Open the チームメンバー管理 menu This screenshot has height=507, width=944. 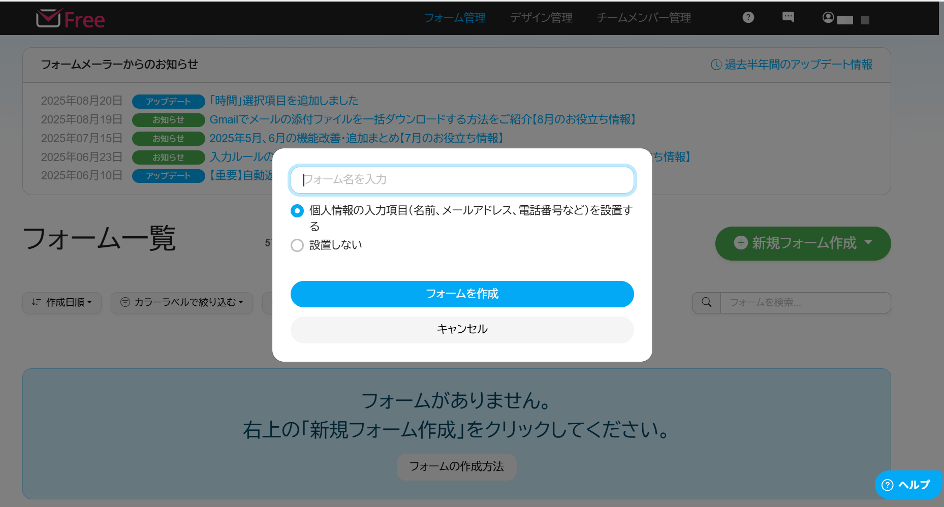click(644, 18)
